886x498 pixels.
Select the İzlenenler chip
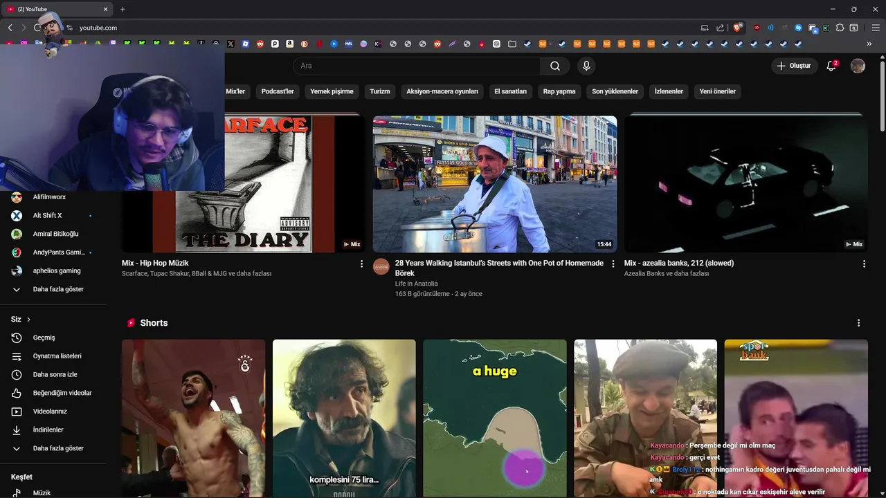(x=669, y=91)
